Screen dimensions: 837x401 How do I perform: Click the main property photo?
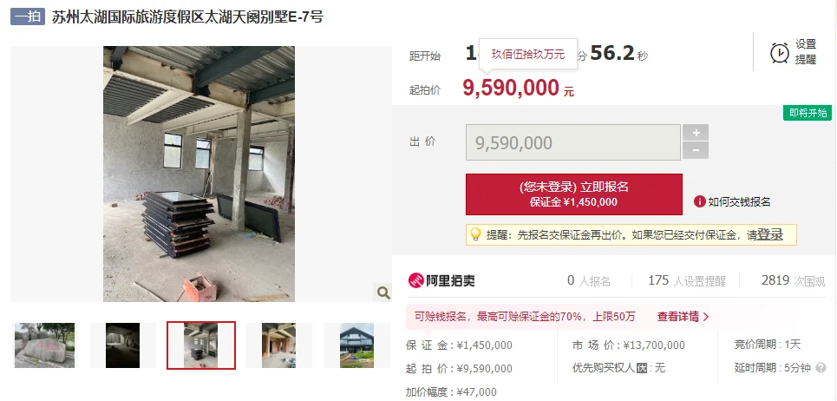(199, 174)
